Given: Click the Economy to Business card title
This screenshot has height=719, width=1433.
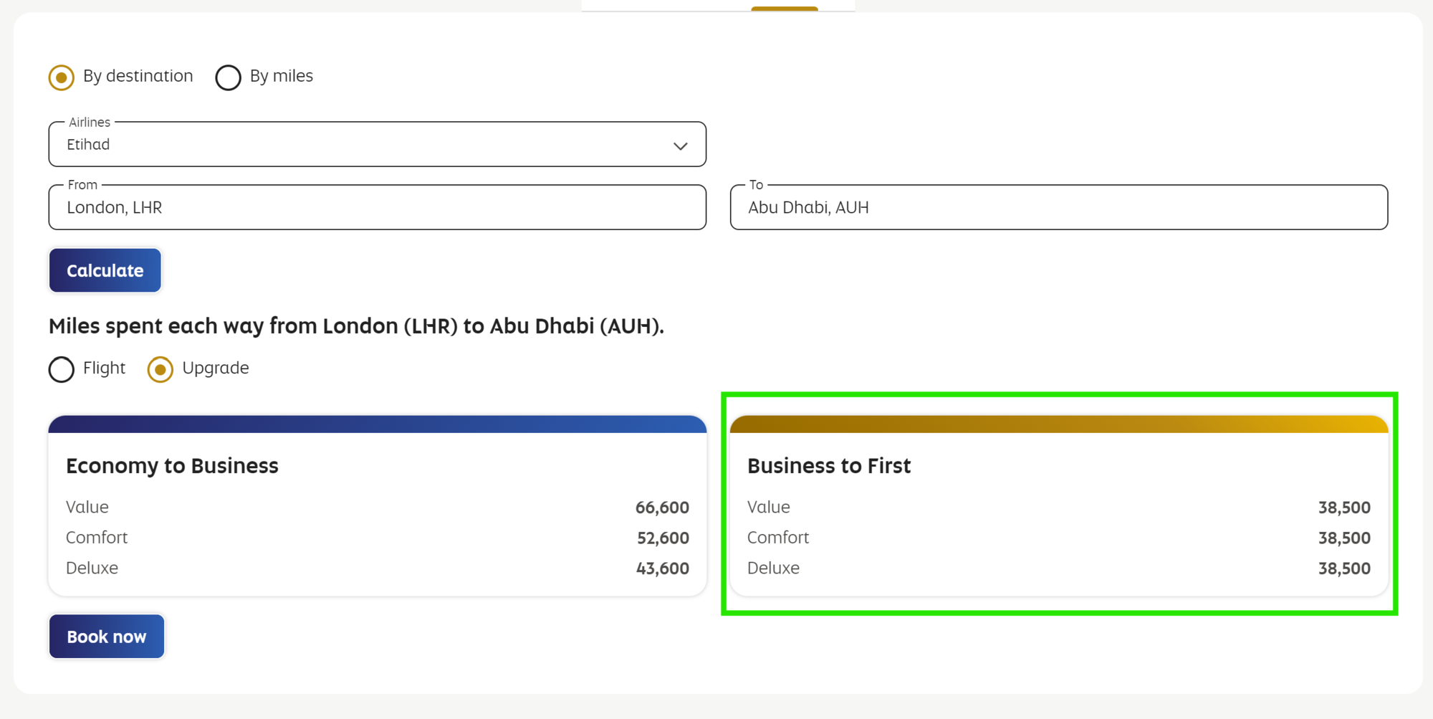Looking at the screenshot, I should (172, 466).
